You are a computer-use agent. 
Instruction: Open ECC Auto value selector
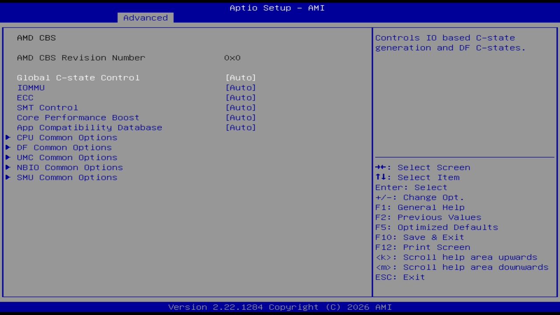pos(241,98)
